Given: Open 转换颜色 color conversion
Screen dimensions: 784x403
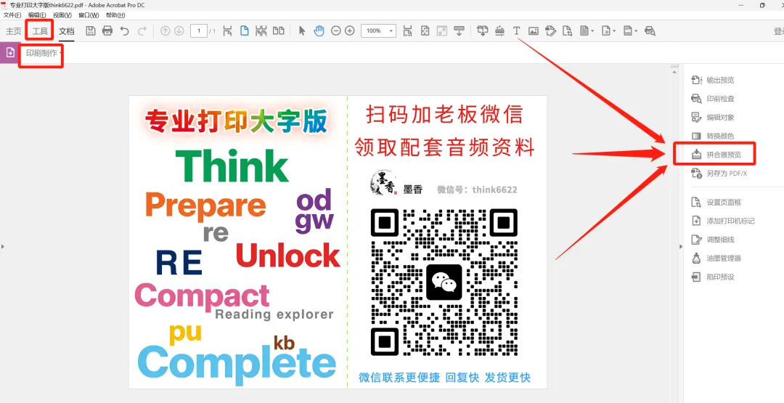Looking at the screenshot, I should coord(713,136).
